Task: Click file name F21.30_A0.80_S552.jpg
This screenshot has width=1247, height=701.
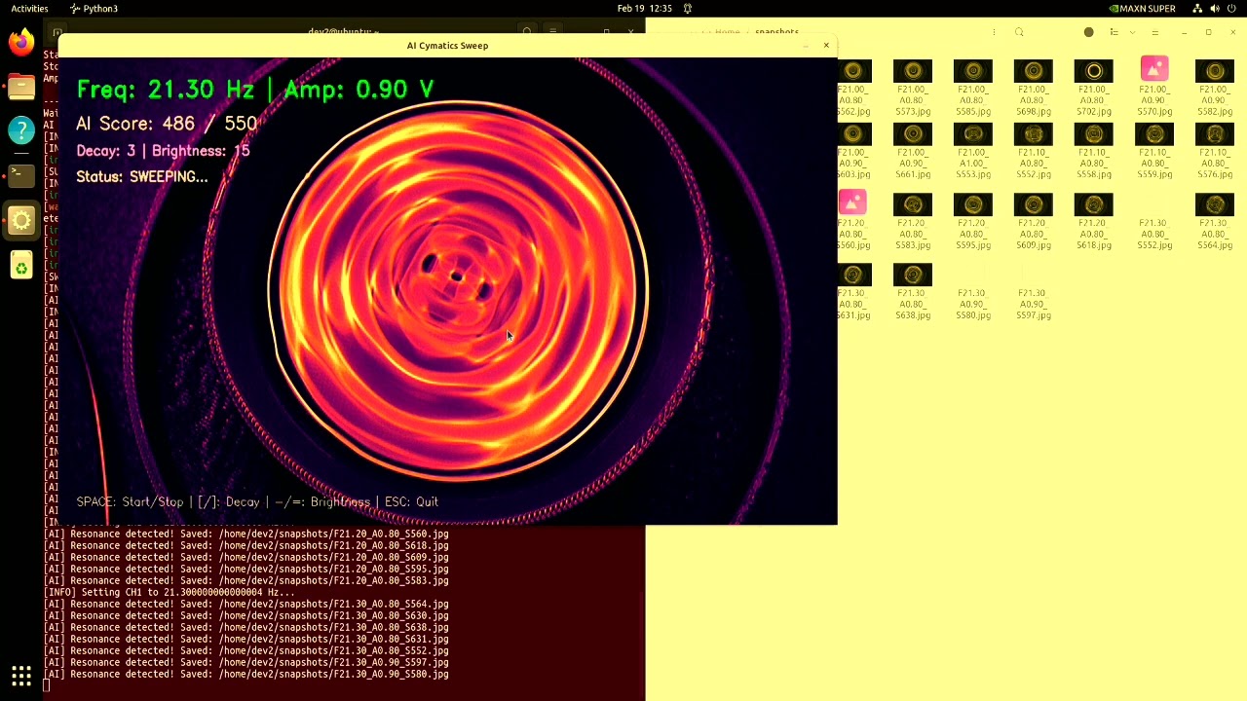Action: (x=1154, y=234)
